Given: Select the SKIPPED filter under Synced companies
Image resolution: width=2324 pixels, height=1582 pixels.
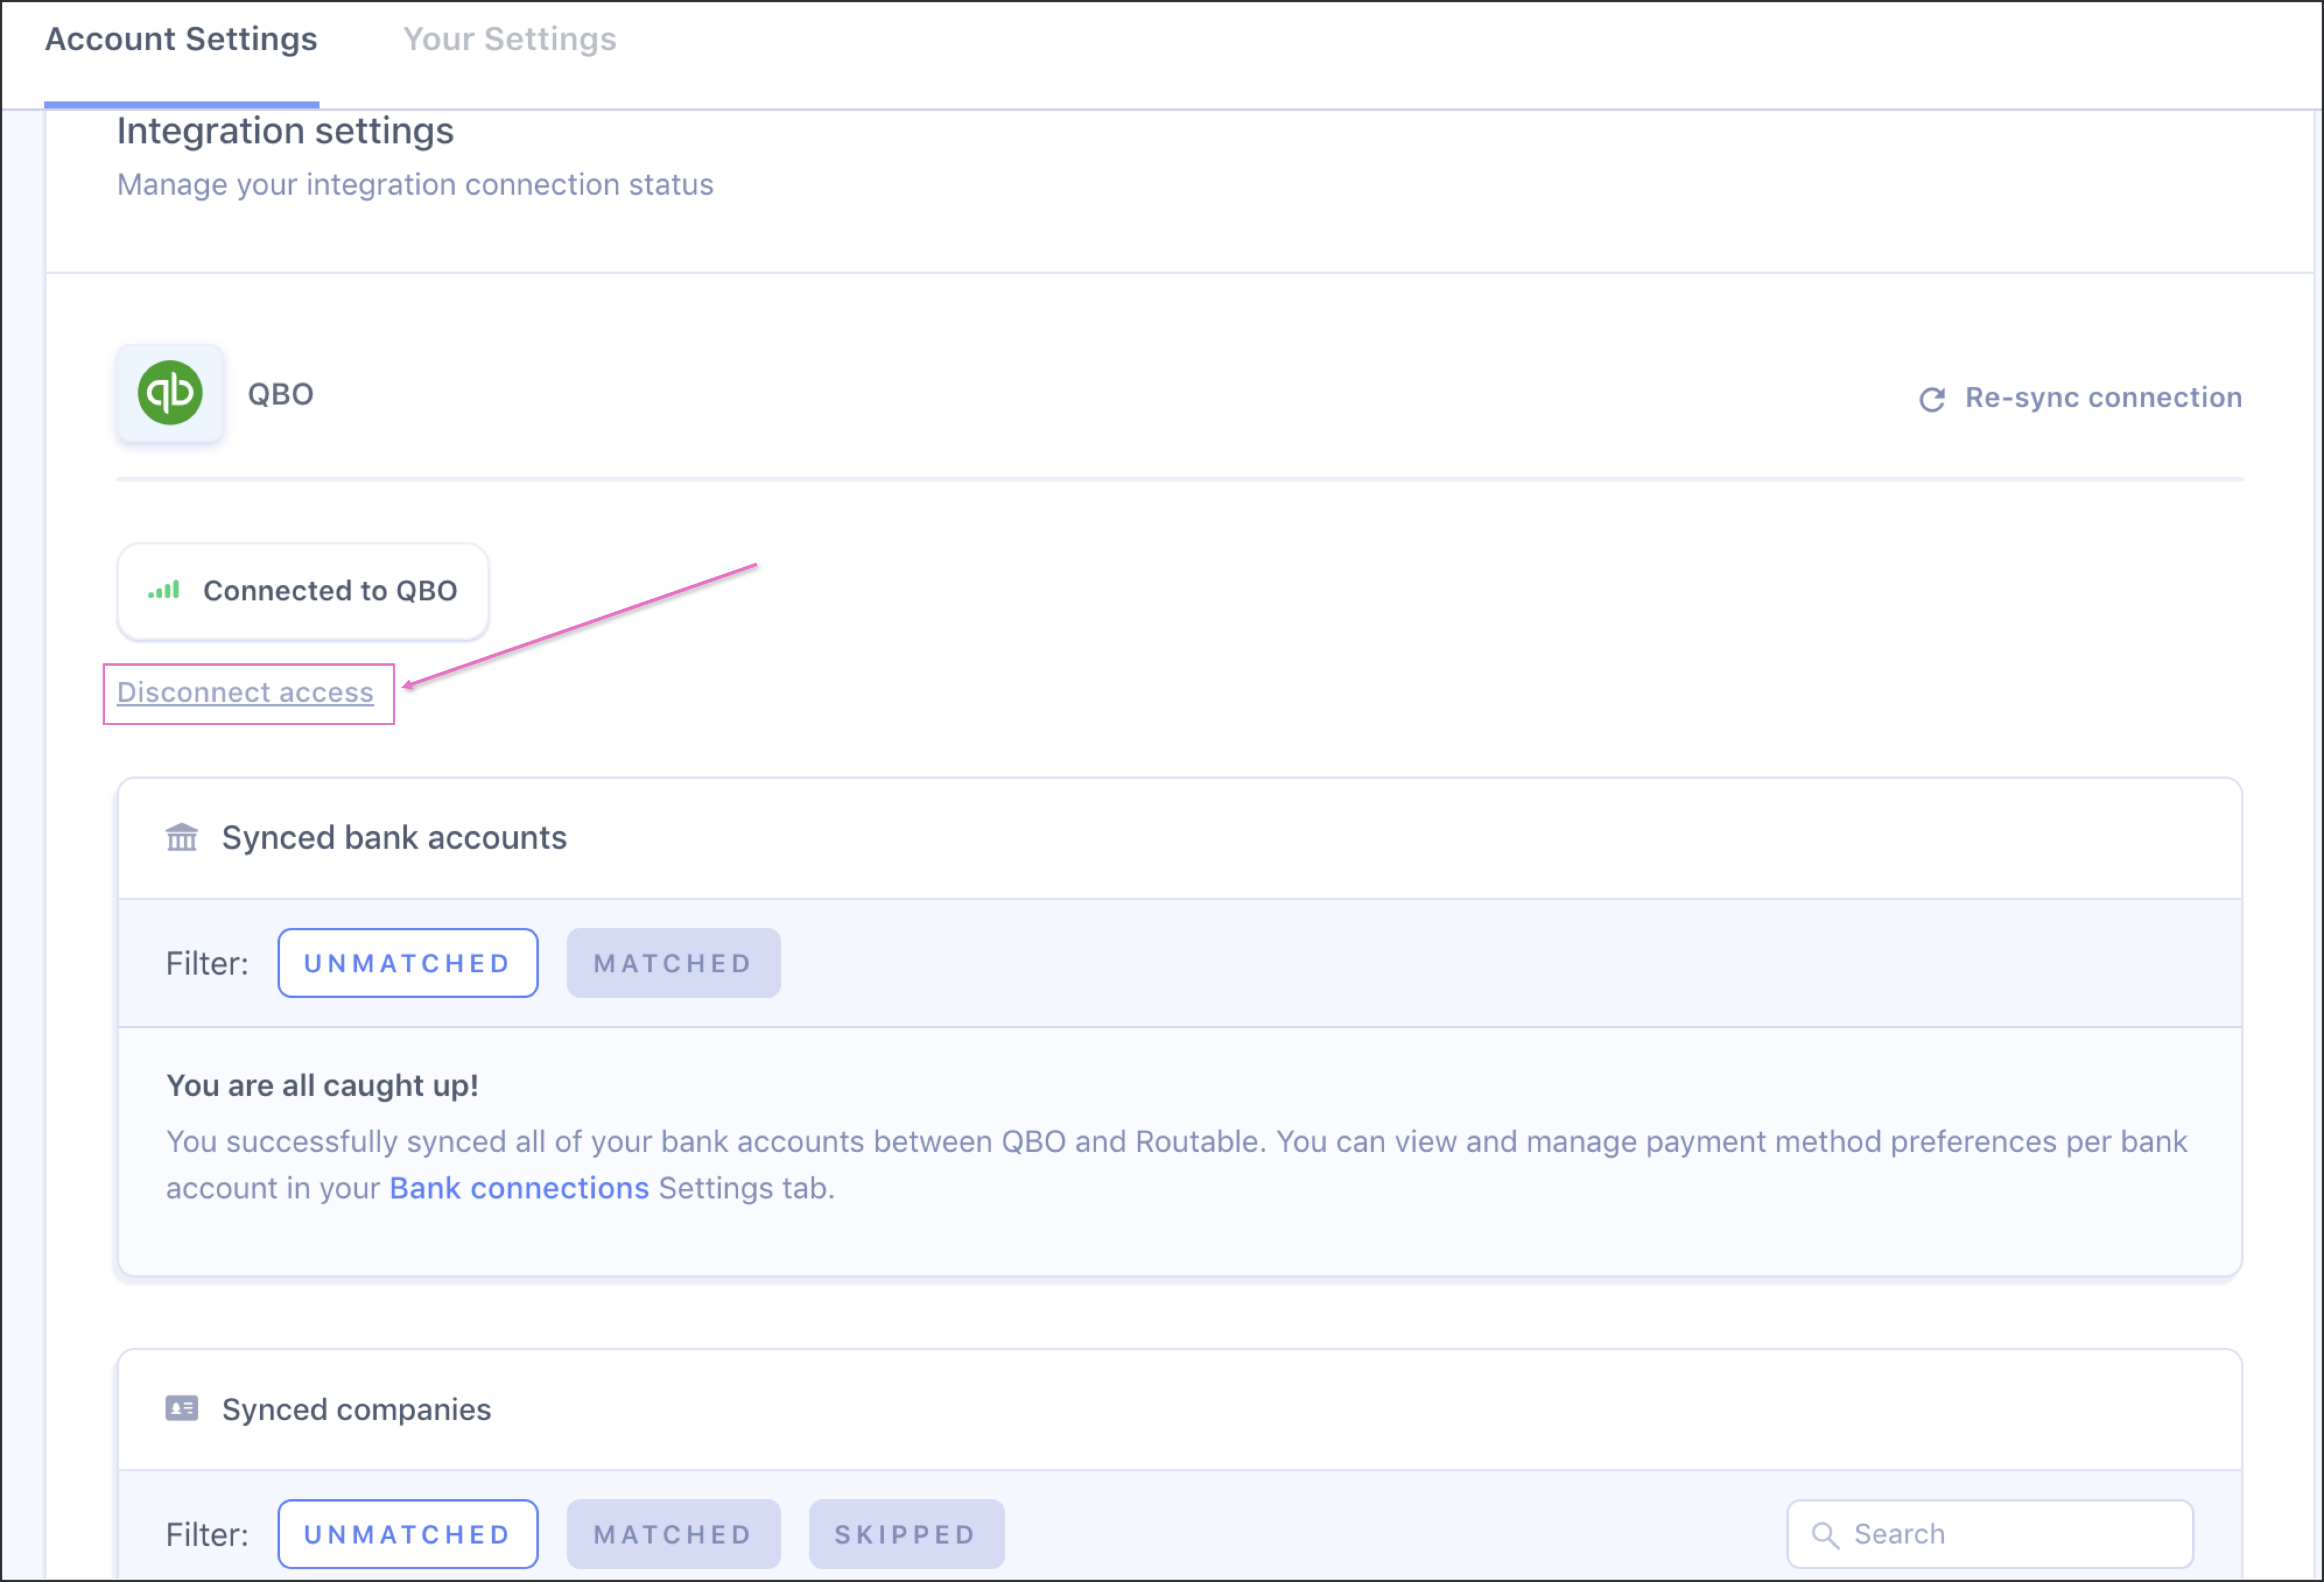Looking at the screenshot, I should click(x=906, y=1534).
